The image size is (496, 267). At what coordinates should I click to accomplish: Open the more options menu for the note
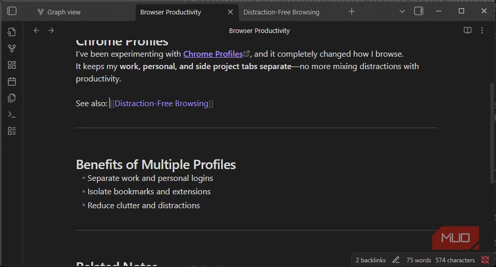click(x=482, y=30)
